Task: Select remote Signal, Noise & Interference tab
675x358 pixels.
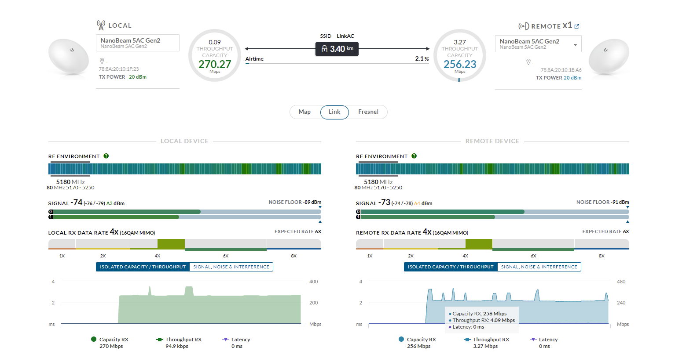Action: 539,267
